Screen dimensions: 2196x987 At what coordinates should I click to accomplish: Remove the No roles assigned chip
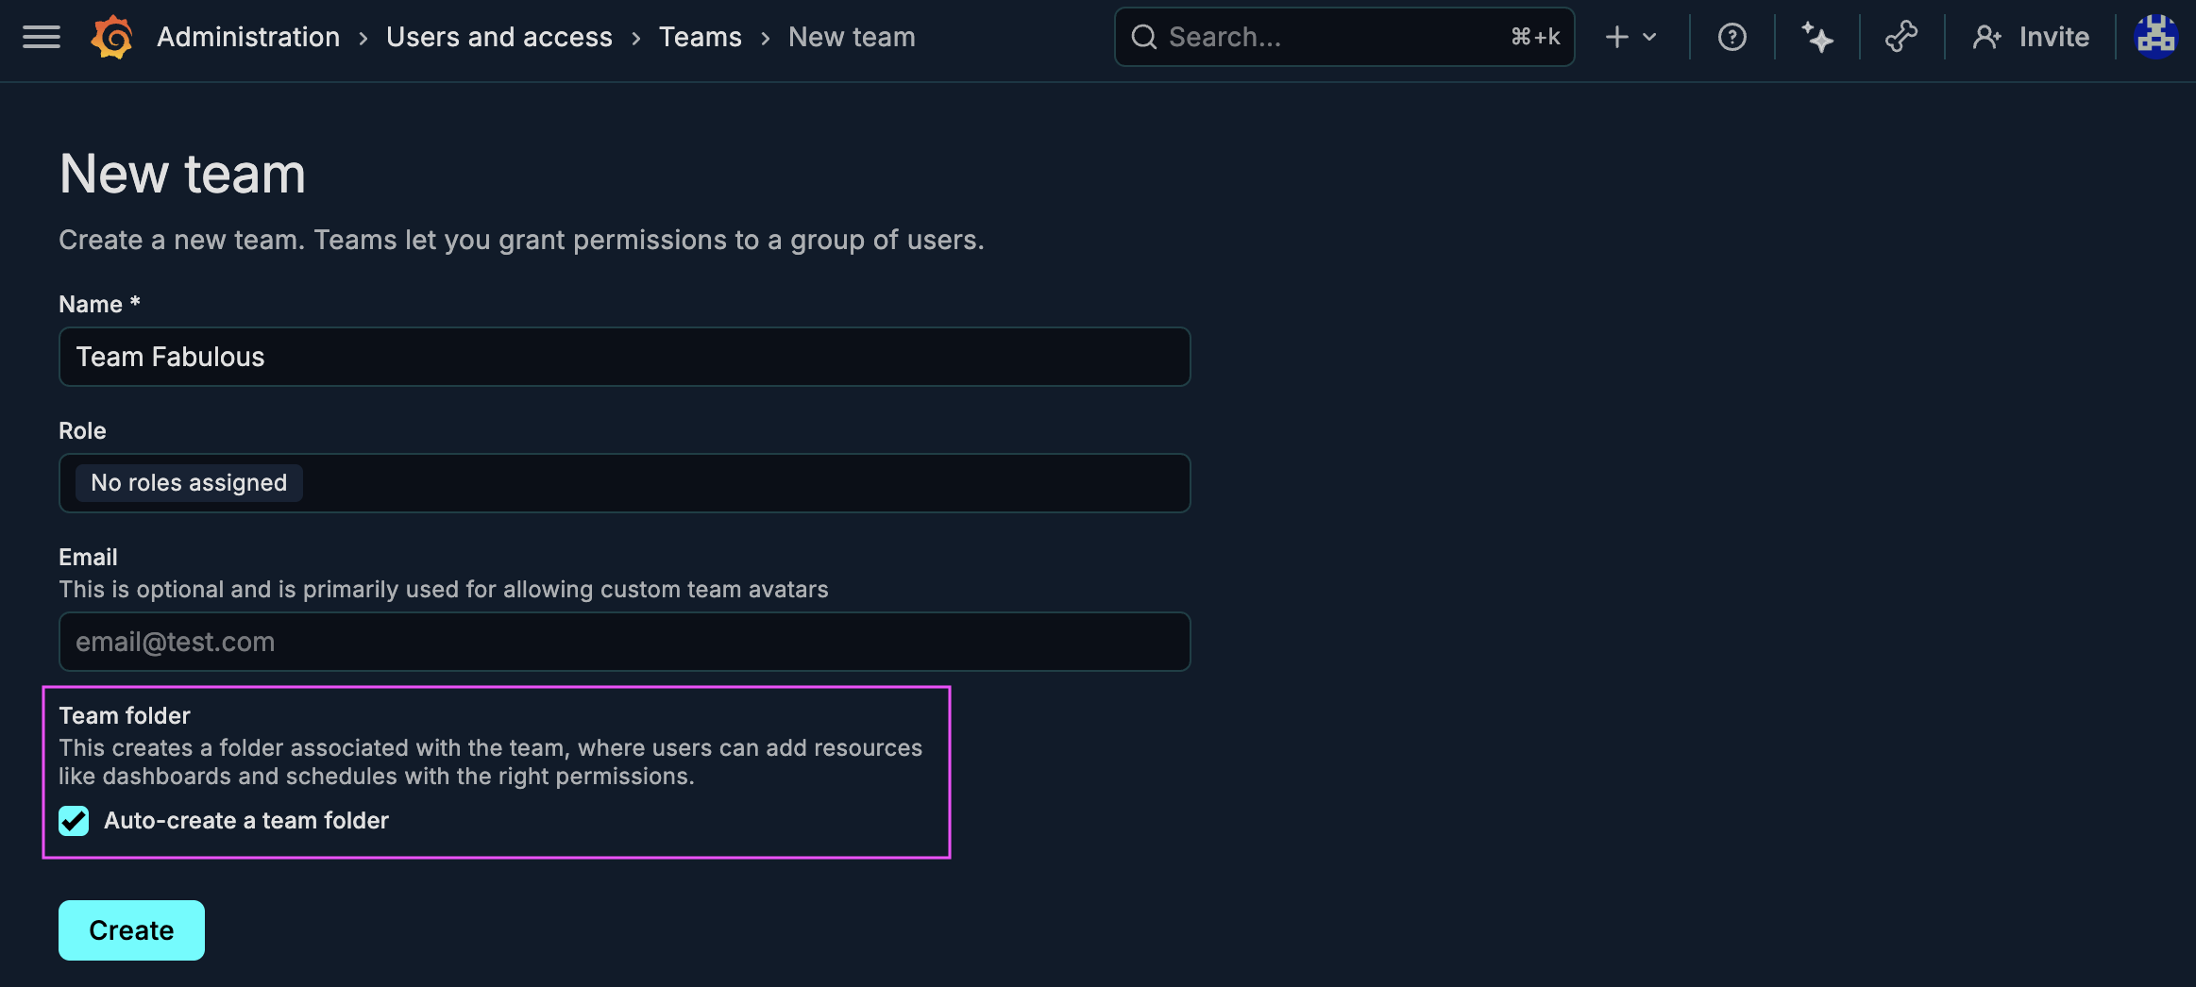point(187,482)
